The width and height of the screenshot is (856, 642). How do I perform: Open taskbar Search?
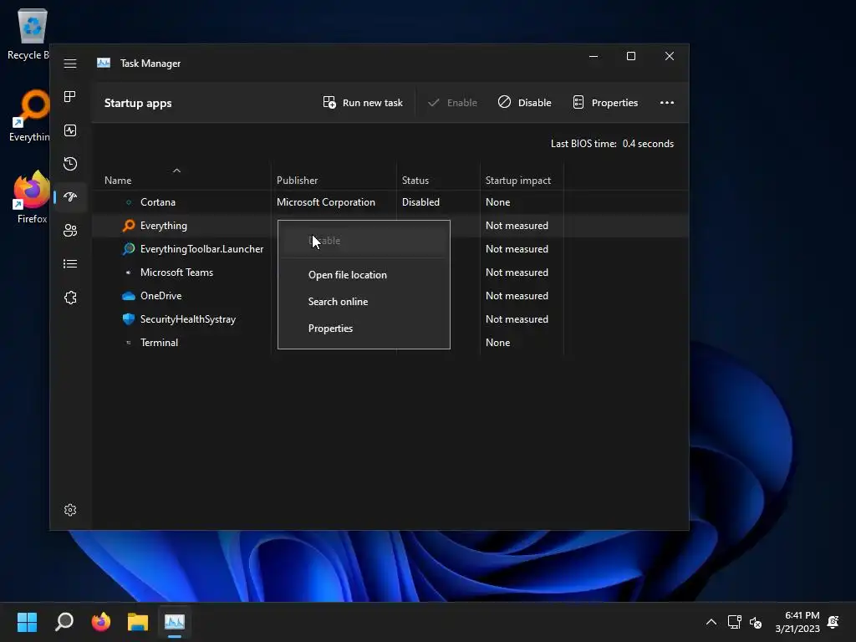point(64,622)
